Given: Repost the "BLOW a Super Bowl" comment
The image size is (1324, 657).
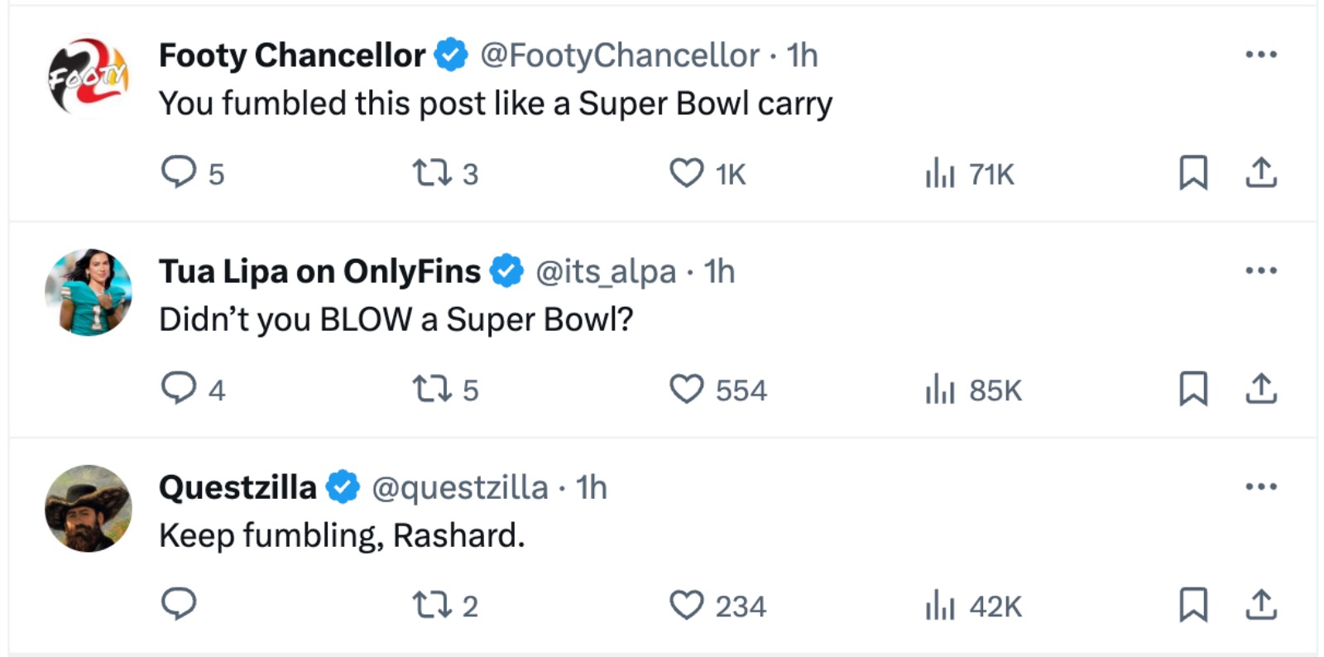Looking at the screenshot, I should pyautogui.click(x=432, y=389).
